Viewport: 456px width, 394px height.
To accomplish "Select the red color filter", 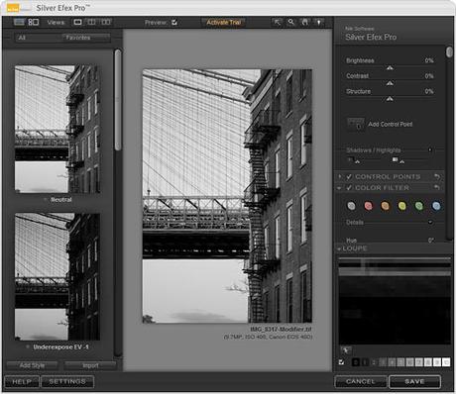I will pos(368,206).
